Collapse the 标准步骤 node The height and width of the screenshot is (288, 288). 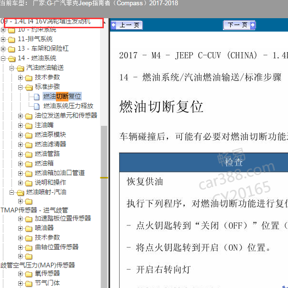point(20,87)
